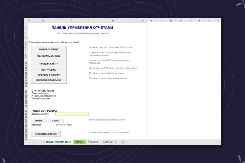Select column H header
This screenshot has width=245, height=163.
171,21
